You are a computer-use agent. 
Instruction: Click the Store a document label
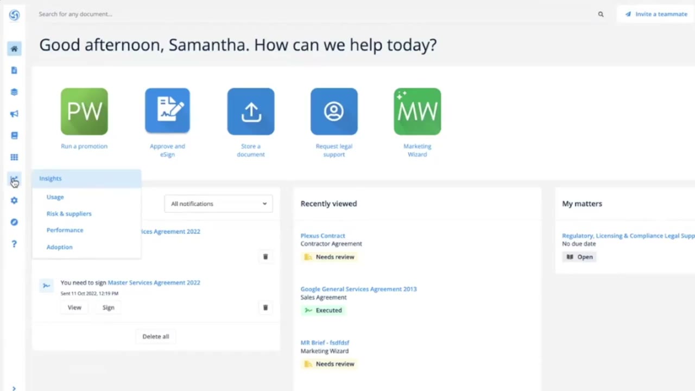pos(251,150)
